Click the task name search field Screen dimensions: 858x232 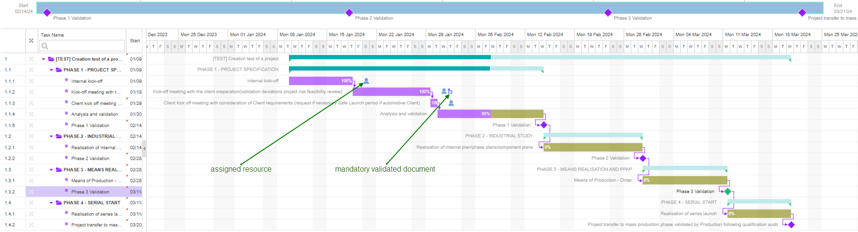click(82, 46)
